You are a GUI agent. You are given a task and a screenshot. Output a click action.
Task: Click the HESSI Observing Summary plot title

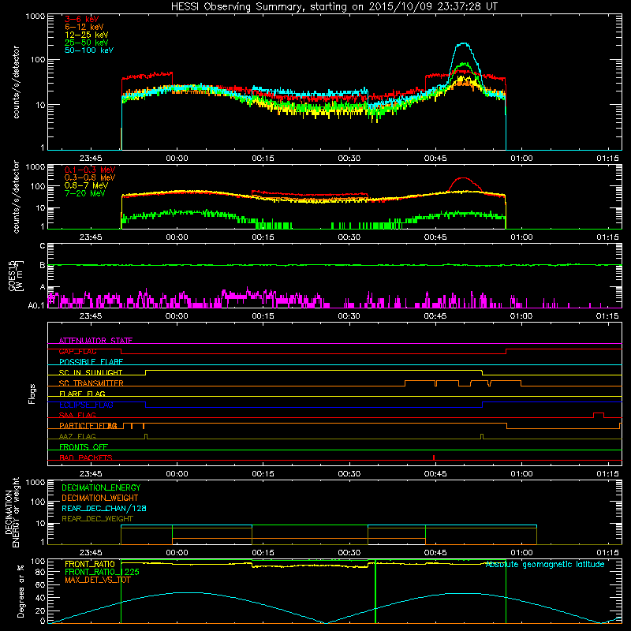pos(334,6)
